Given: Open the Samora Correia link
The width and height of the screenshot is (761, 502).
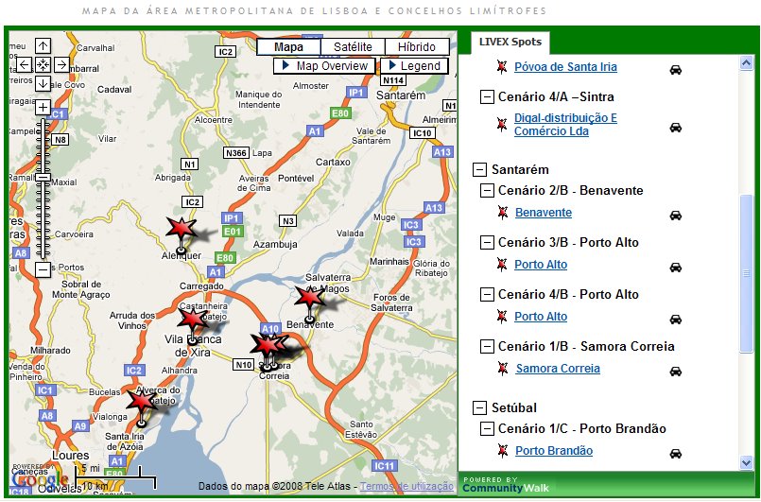Looking at the screenshot, I should coord(558,369).
